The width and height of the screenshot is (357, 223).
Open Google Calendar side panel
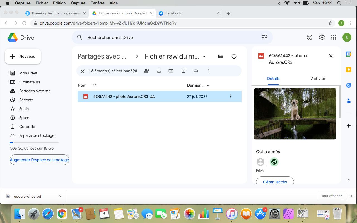(348, 54)
